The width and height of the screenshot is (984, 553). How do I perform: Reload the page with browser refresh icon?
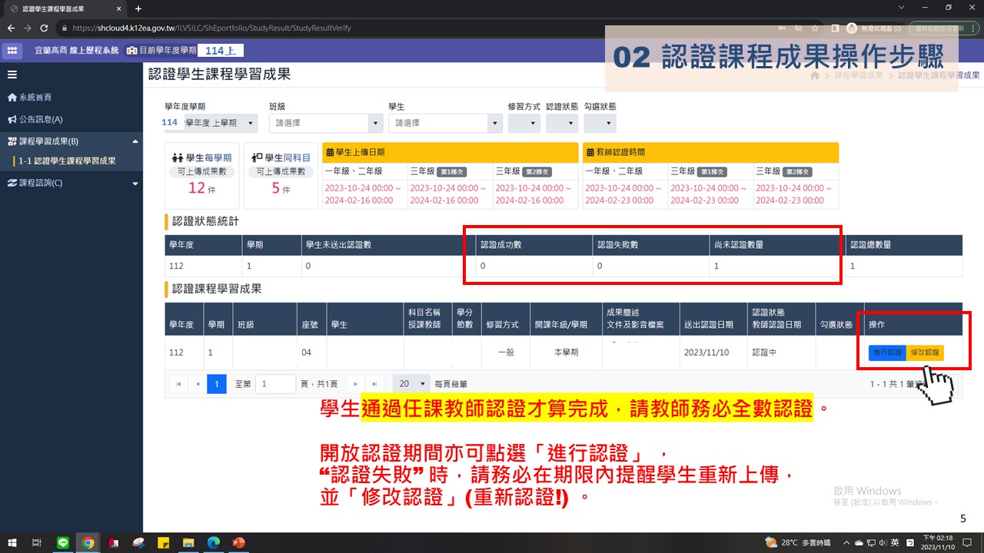pyautogui.click(x=44, y=28)
